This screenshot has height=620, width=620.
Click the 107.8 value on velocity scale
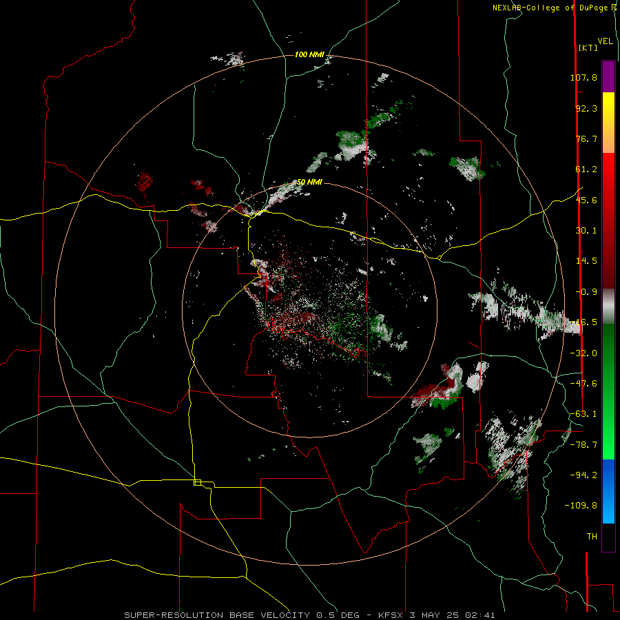583,77
